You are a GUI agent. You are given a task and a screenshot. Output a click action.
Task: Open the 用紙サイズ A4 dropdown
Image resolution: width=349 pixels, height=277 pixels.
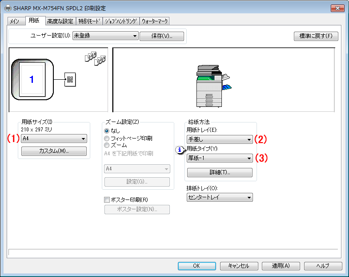(54, 138)
